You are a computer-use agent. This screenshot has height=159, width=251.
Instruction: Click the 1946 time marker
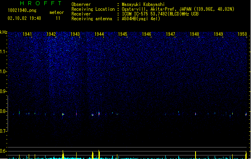pos(146,34)
